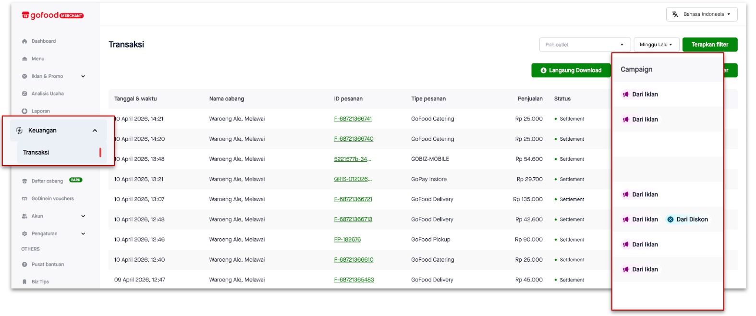Click Dari Iklan badge beside Dari Diskon

(x=640, y=219)
